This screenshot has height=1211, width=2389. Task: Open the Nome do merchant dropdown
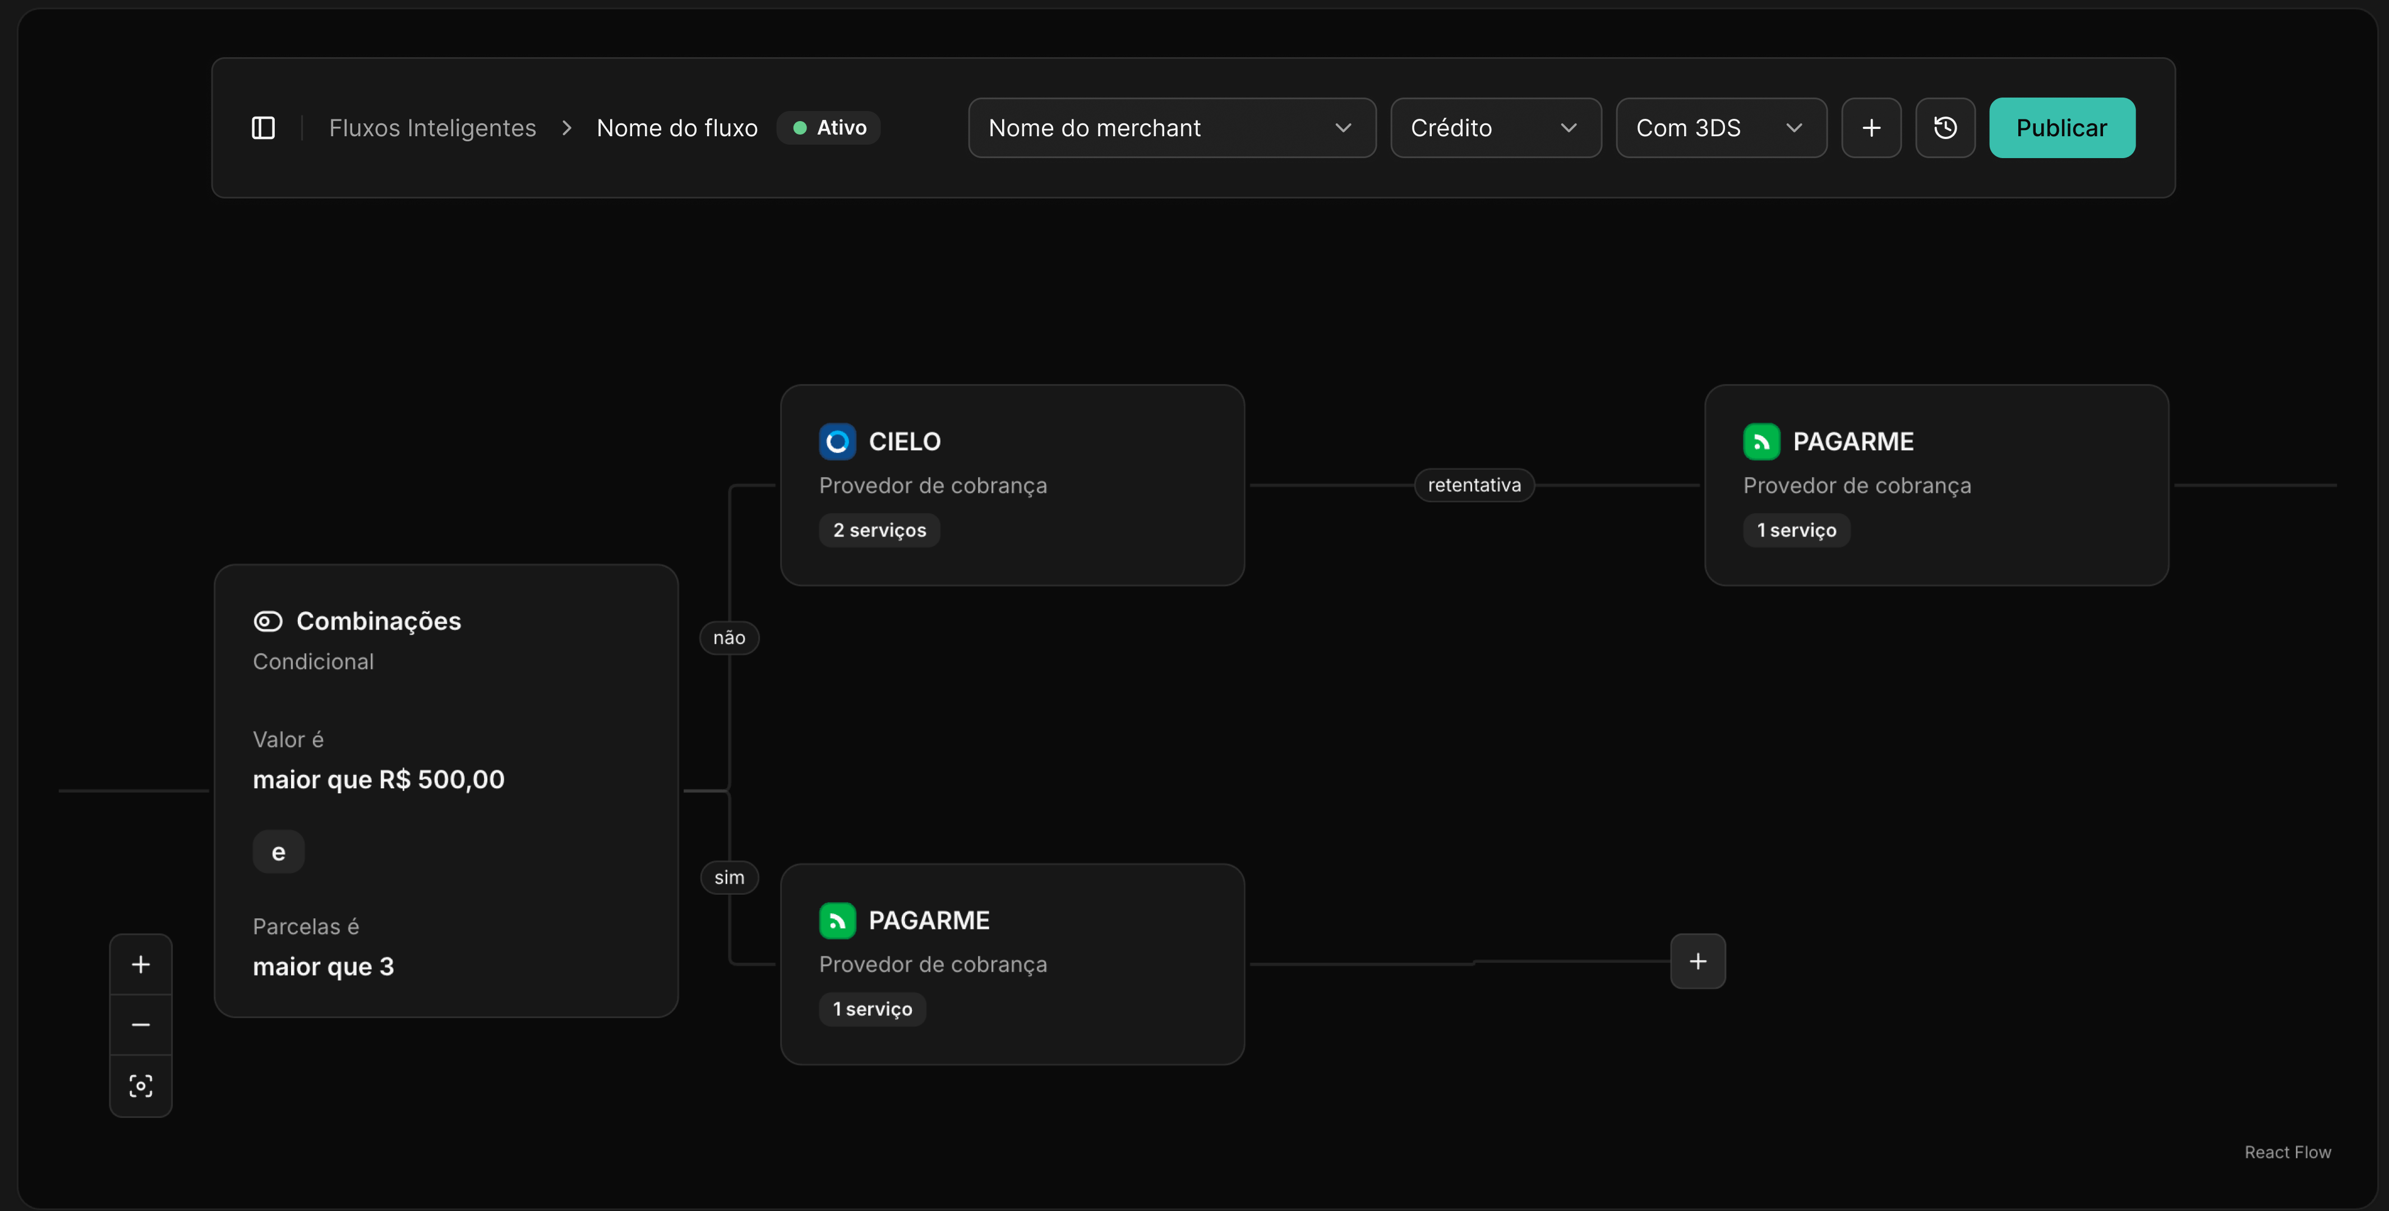point(1172,128)
